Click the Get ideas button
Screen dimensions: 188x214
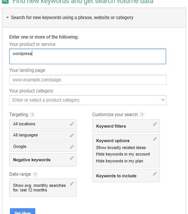click(x=23, y=211)
